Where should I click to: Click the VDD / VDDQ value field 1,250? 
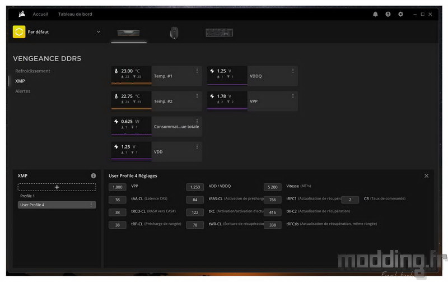[x=195, y=187]
